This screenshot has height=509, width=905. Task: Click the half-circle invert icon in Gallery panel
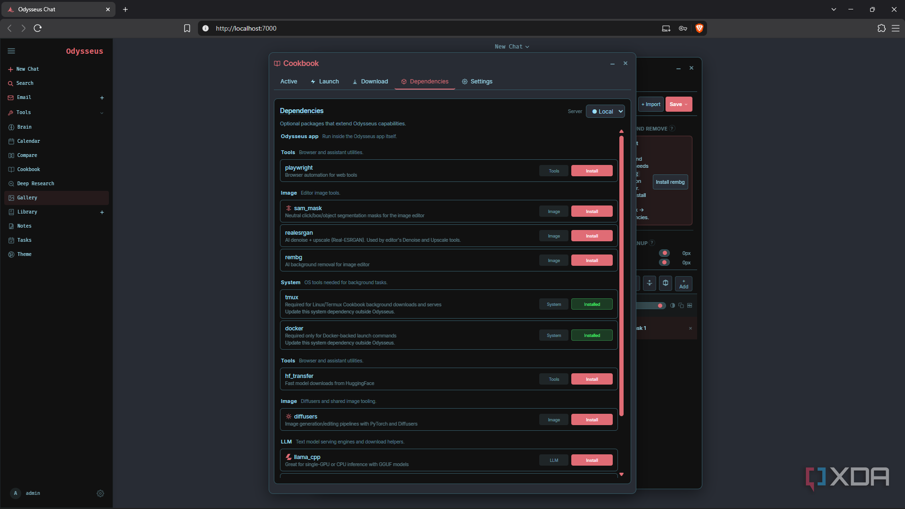[x=673, y=305]
